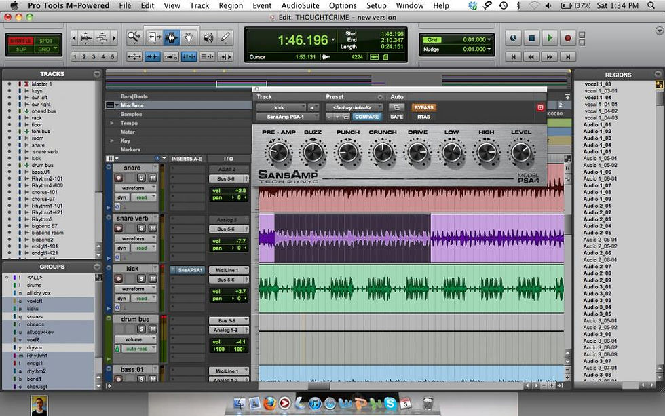Solo the drum bus track
Viewport: 665px width, 416px height.
(141, 329)
